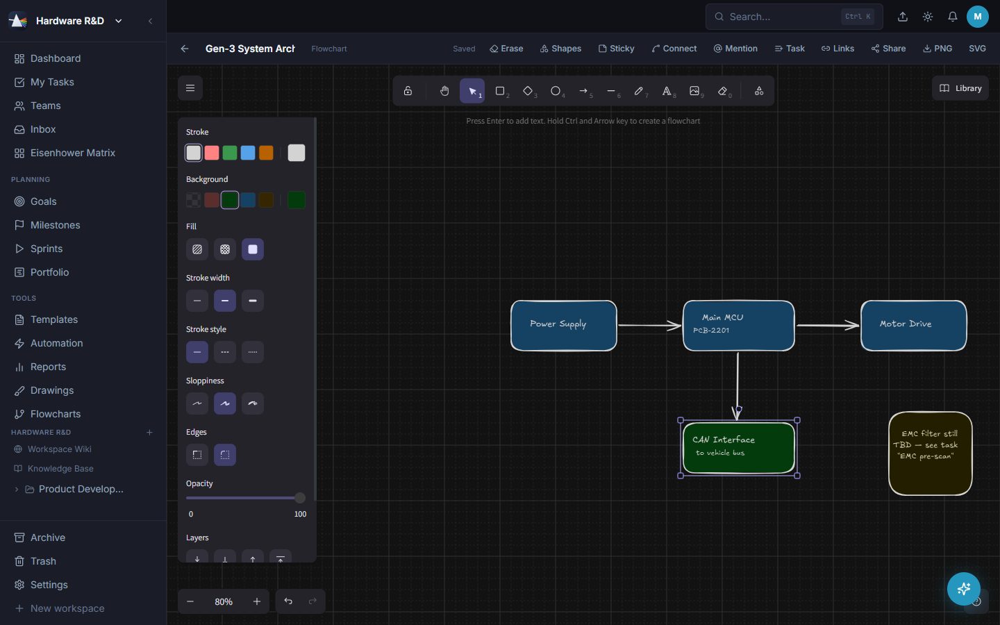Adjust the Opacity slider handle
The height and width of the screenshot is (625, 1000).
click(300, 498)
